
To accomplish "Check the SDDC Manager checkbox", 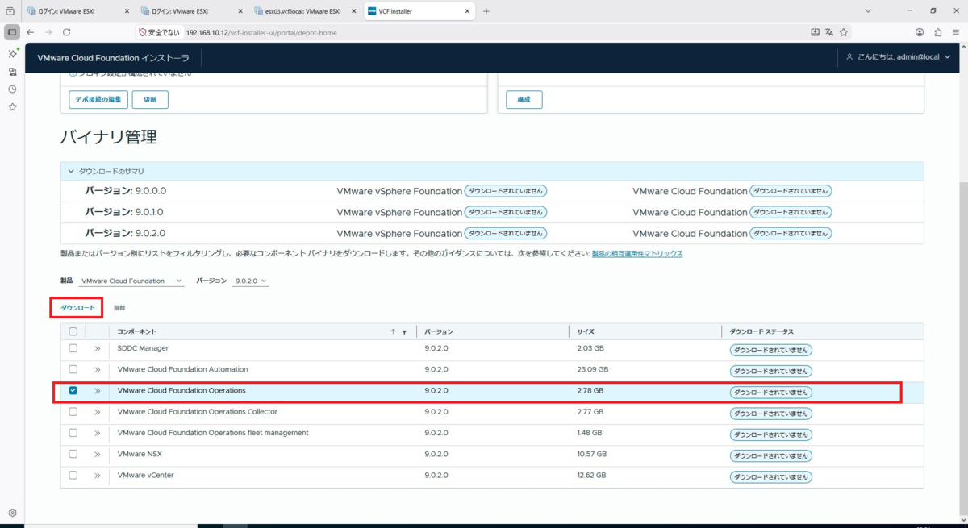I will (x=73, y=348).
